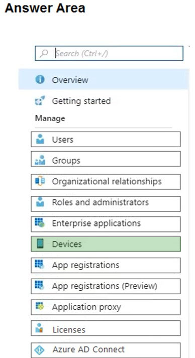
Task: Click the Overview info icon
Action: 40,80
